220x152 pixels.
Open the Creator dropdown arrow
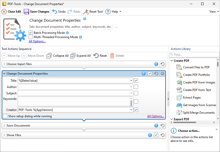tap(131, 110)
